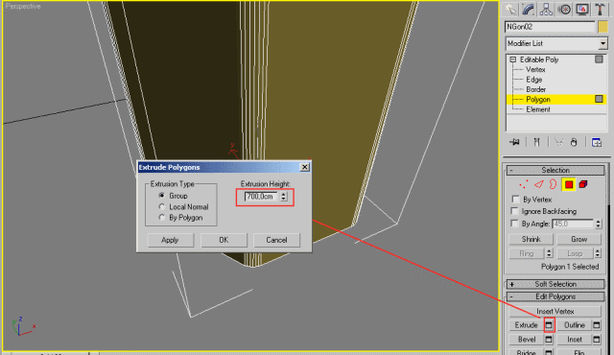Click the Pin Stack icon
This screenshot has height=355, width=614.
point(514,142)
